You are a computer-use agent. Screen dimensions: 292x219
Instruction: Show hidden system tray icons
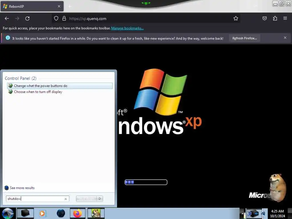coord(242,214)
